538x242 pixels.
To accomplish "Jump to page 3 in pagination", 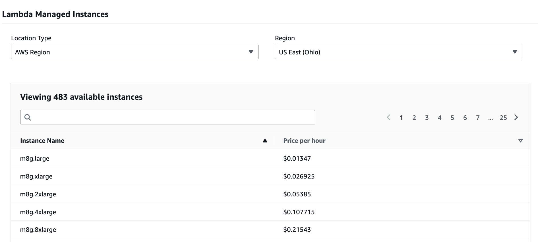I will point(427,118).
